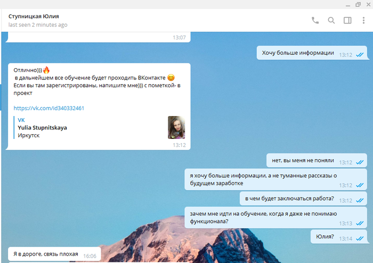Click the 'last seen 2 minutes ago' status
The width and height of the screenshot is (373, 263).
tap(38, 25)
